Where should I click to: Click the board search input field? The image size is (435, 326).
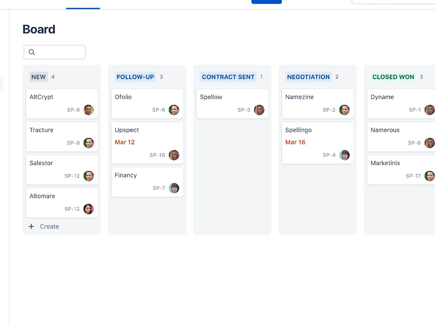[x=54, y=52]
